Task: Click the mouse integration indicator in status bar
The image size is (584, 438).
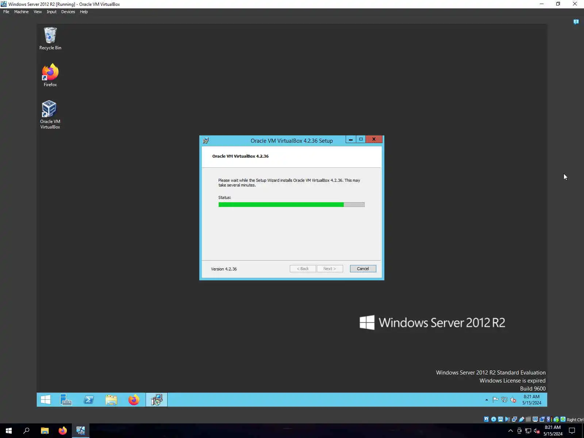Action: tap(556, 419)
